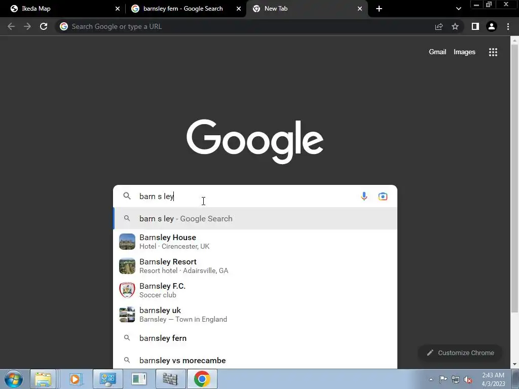Open Chrome's three-dot menu
This screenshot has width=519, height=389.
(508, 26)
